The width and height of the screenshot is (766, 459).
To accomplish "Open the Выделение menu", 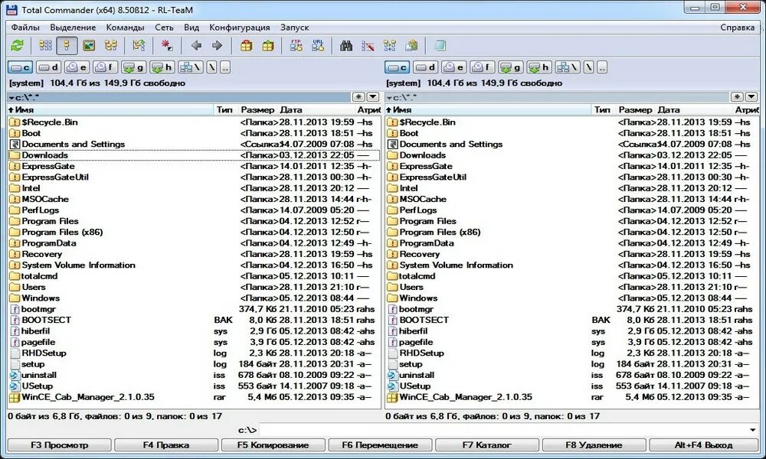I will pyautogui.click(x=73, y=28).
